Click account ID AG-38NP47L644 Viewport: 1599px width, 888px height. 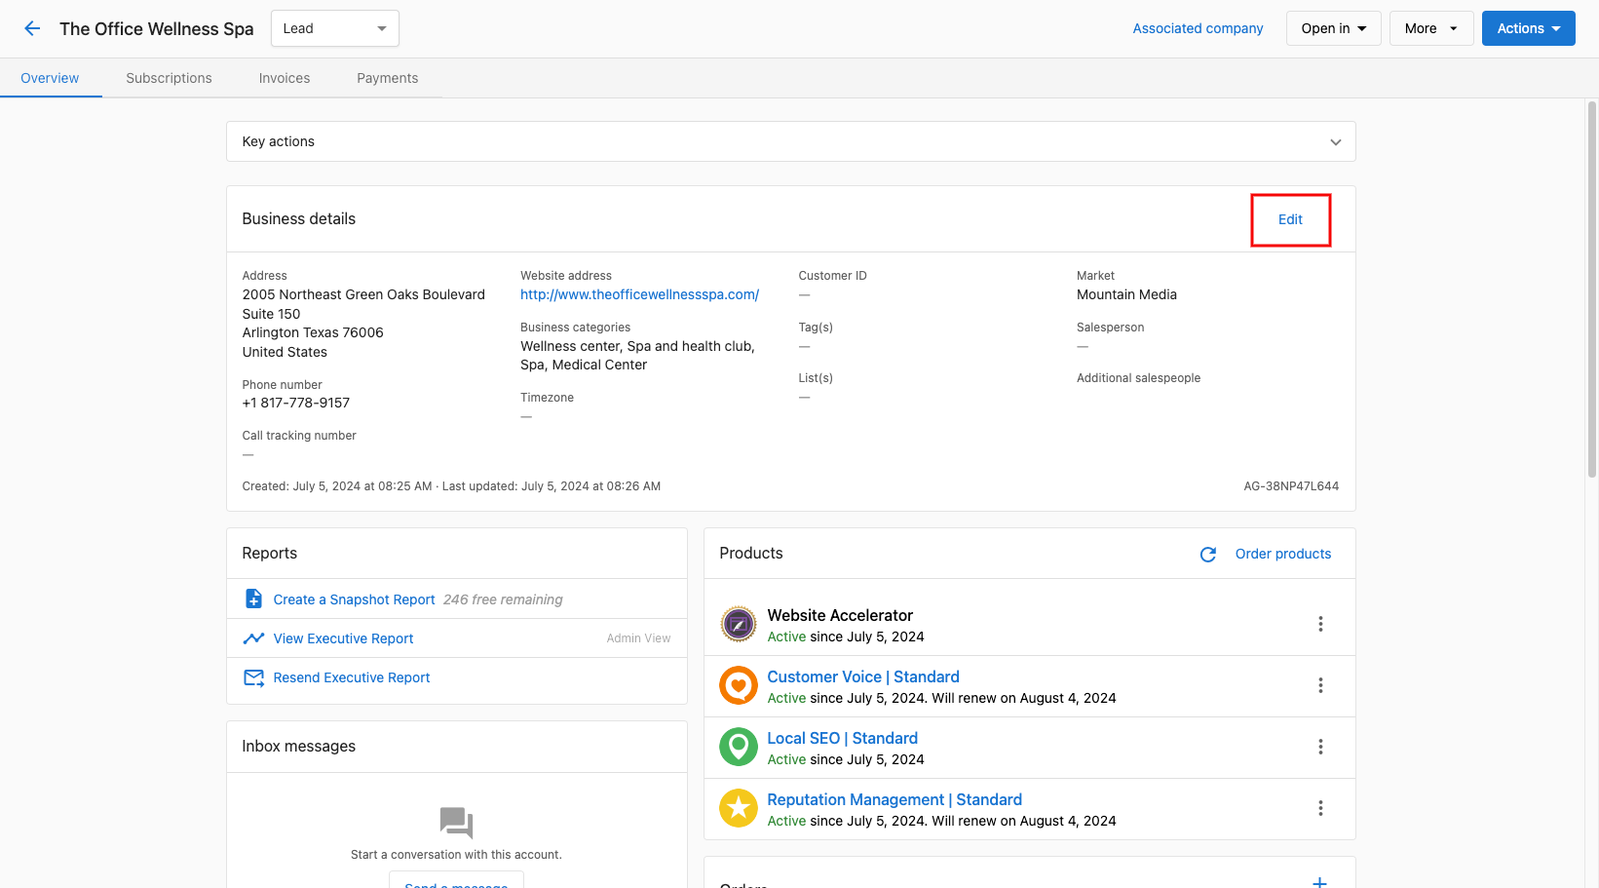(1291, 486)
